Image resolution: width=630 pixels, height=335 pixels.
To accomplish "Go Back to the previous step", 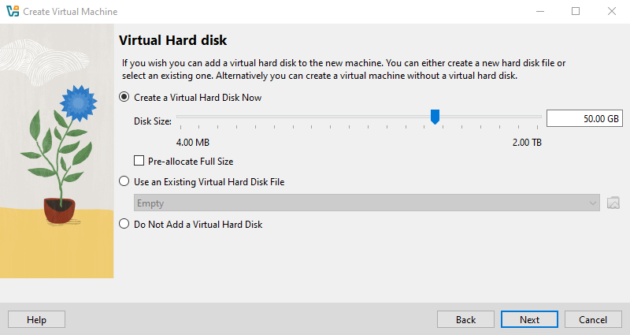I will click(x=465, y=319).
